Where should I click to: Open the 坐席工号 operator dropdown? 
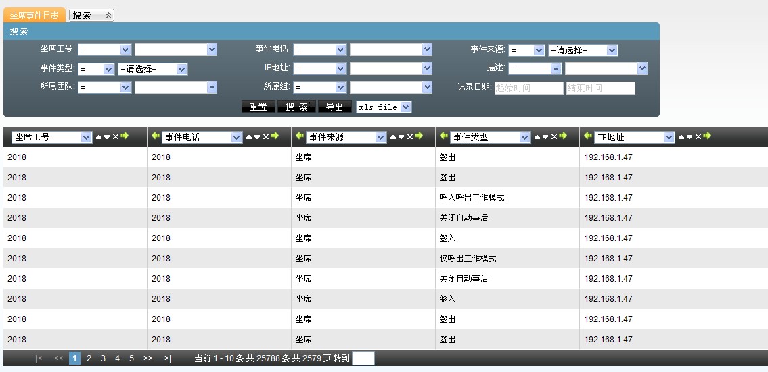point(104,50)
